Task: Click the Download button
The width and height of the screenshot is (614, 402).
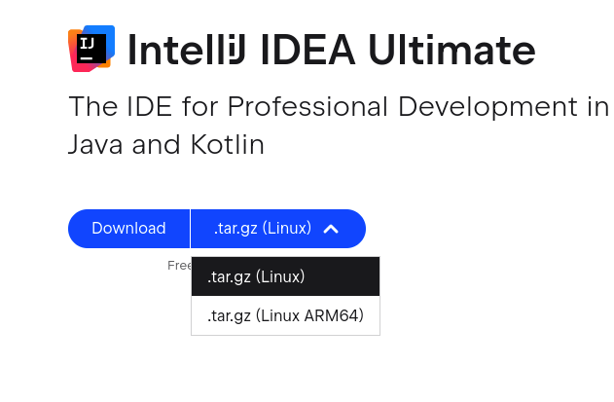Action: tap(128, 229)
